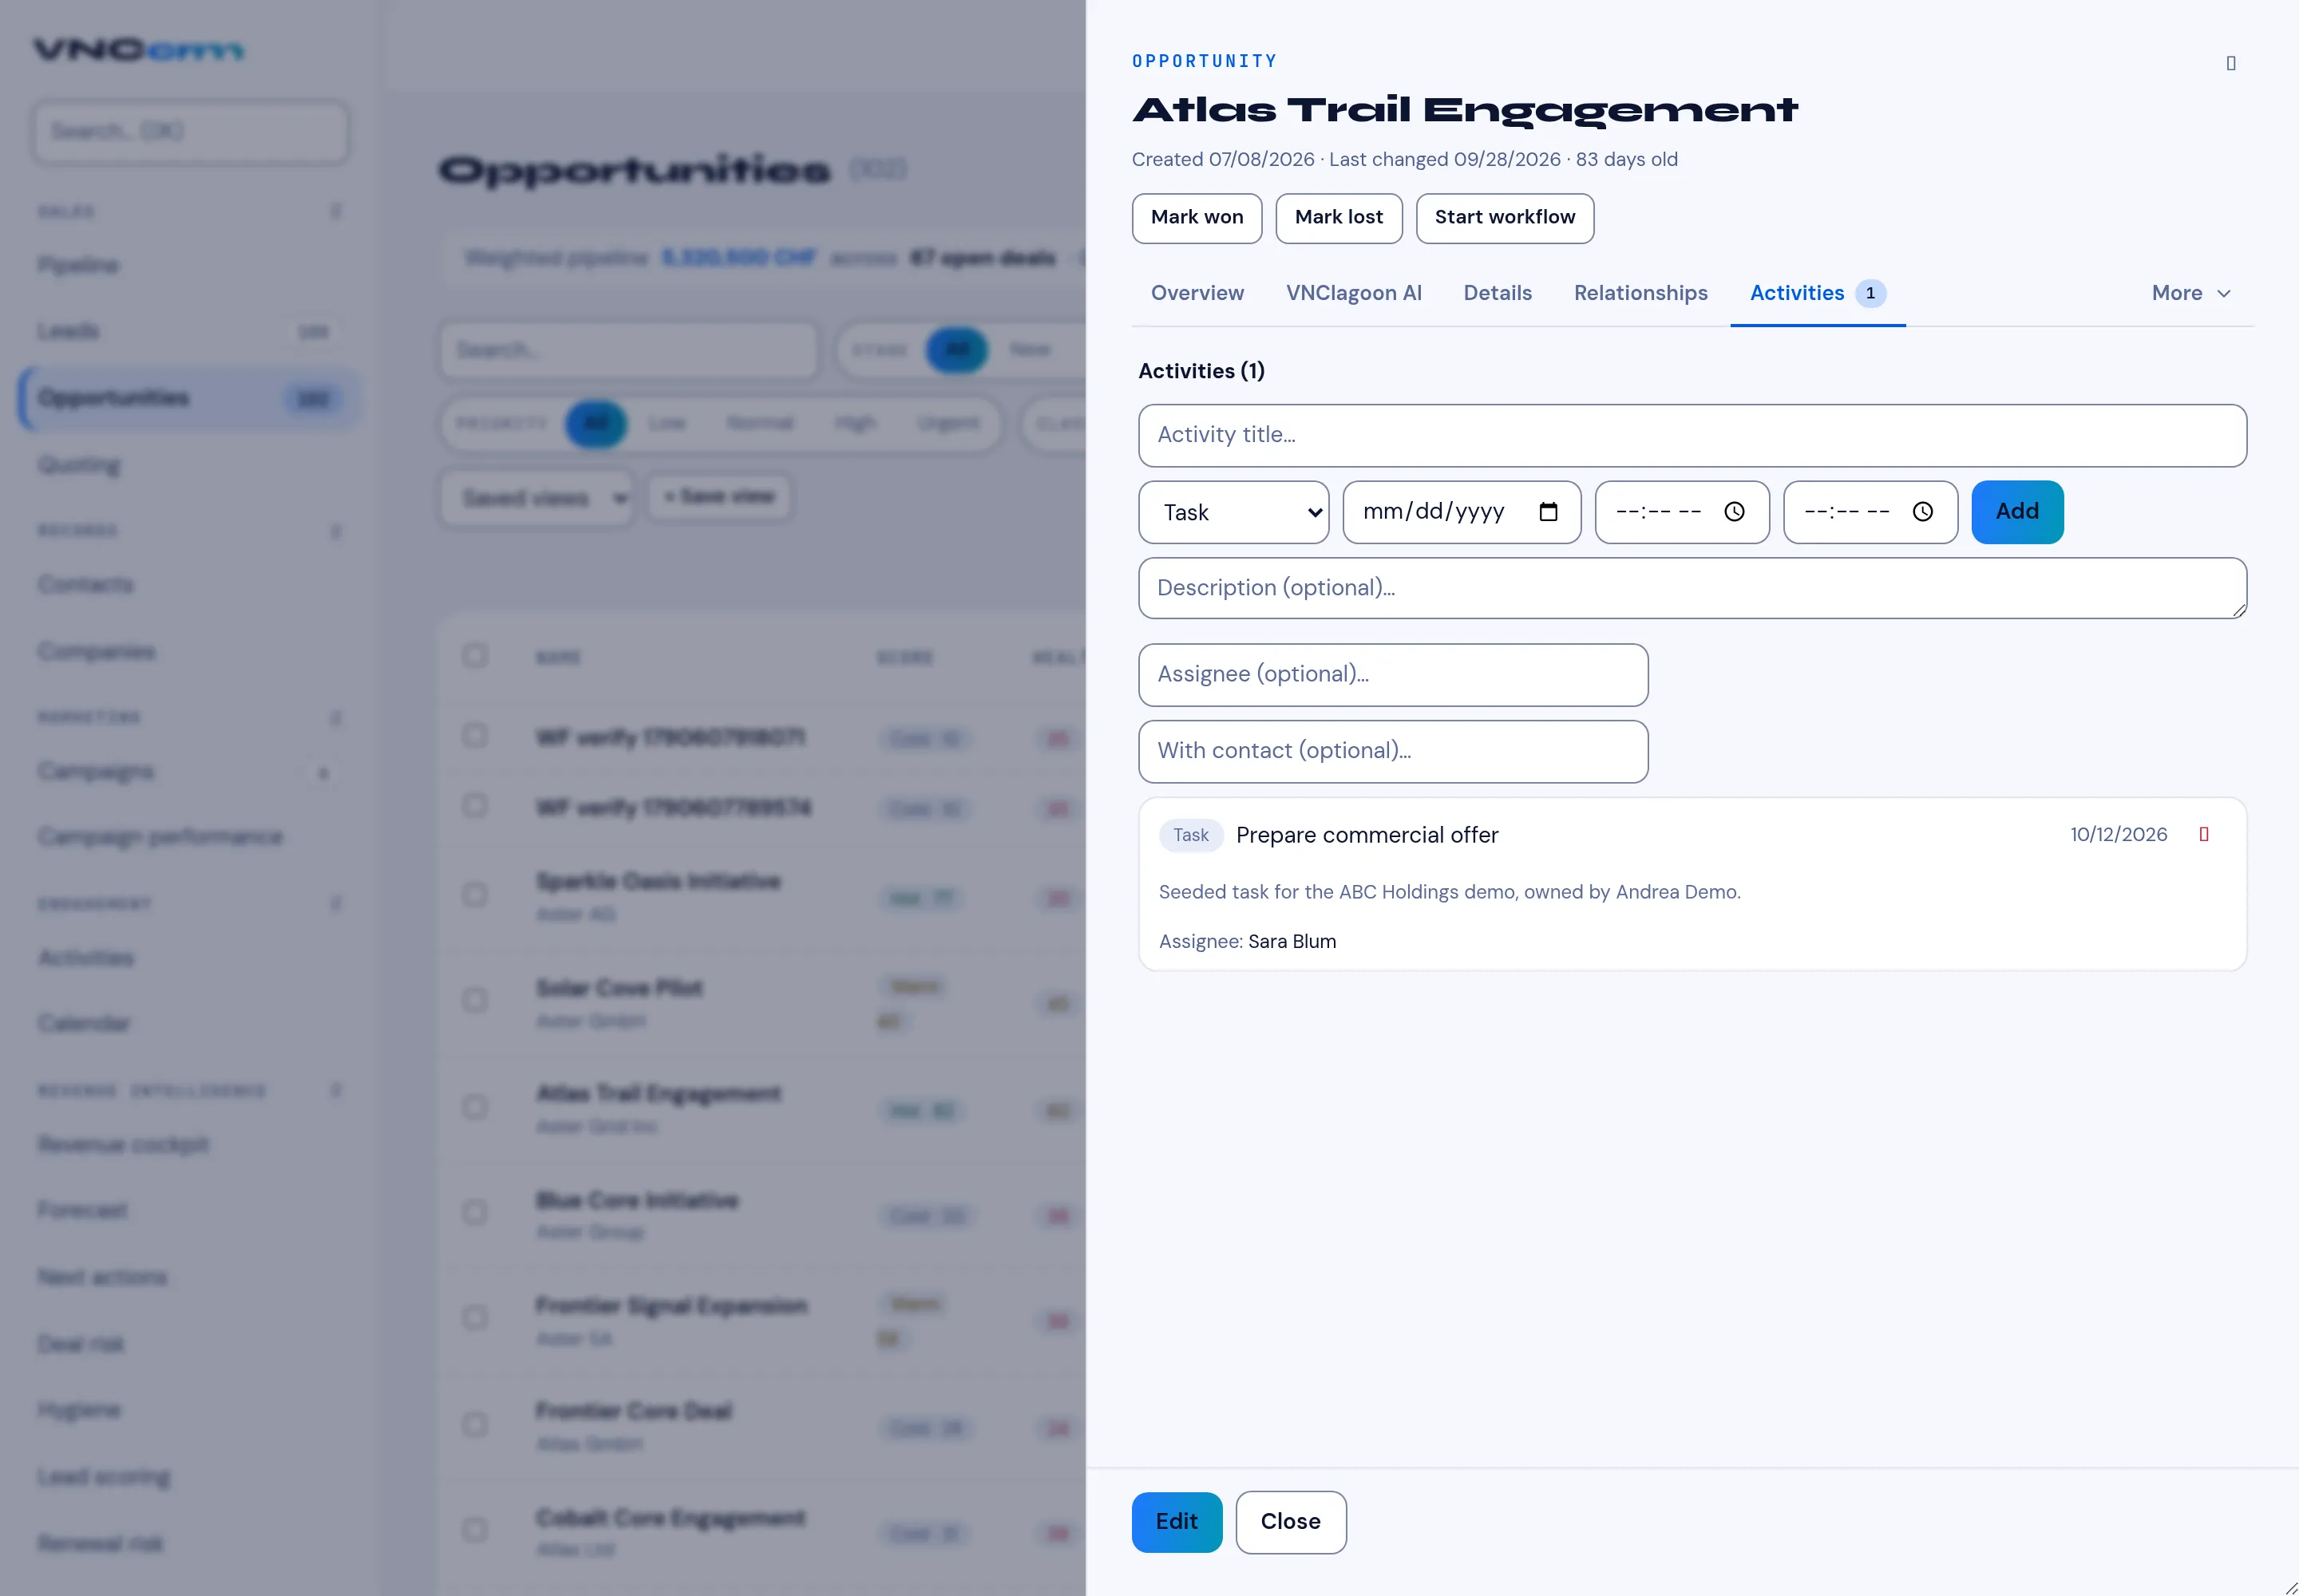Click the With contact (optional) field
This screenshot has height=1596, width=2299.
(x=1393, y=751)
